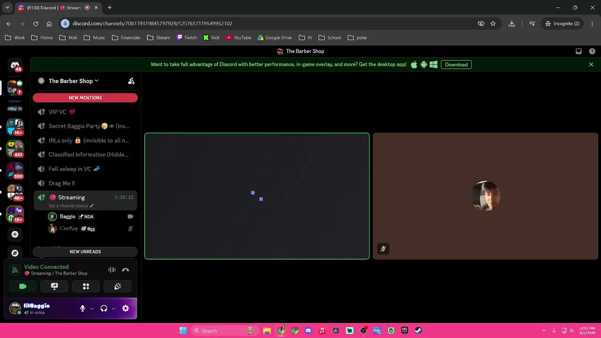Open lilBaggio user profile panel
Viewport: 601px width, 338px height.
point(42,308)
